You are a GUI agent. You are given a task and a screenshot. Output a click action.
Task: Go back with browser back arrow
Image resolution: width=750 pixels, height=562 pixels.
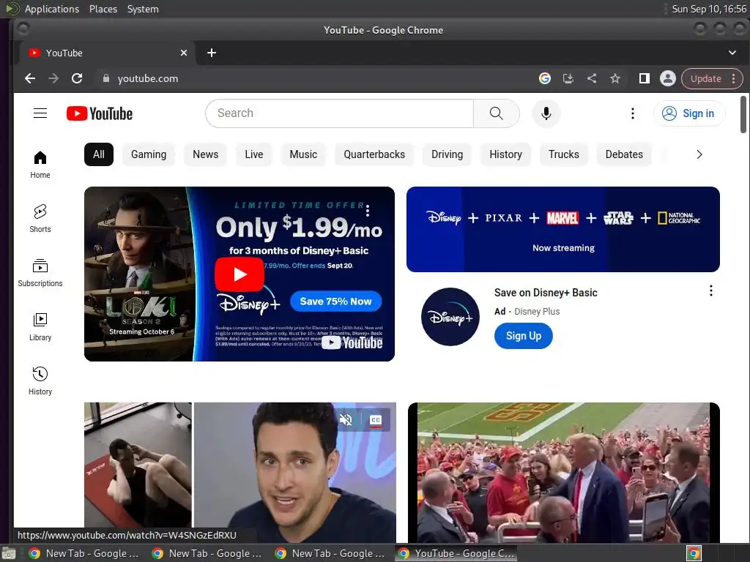point(30,78)
